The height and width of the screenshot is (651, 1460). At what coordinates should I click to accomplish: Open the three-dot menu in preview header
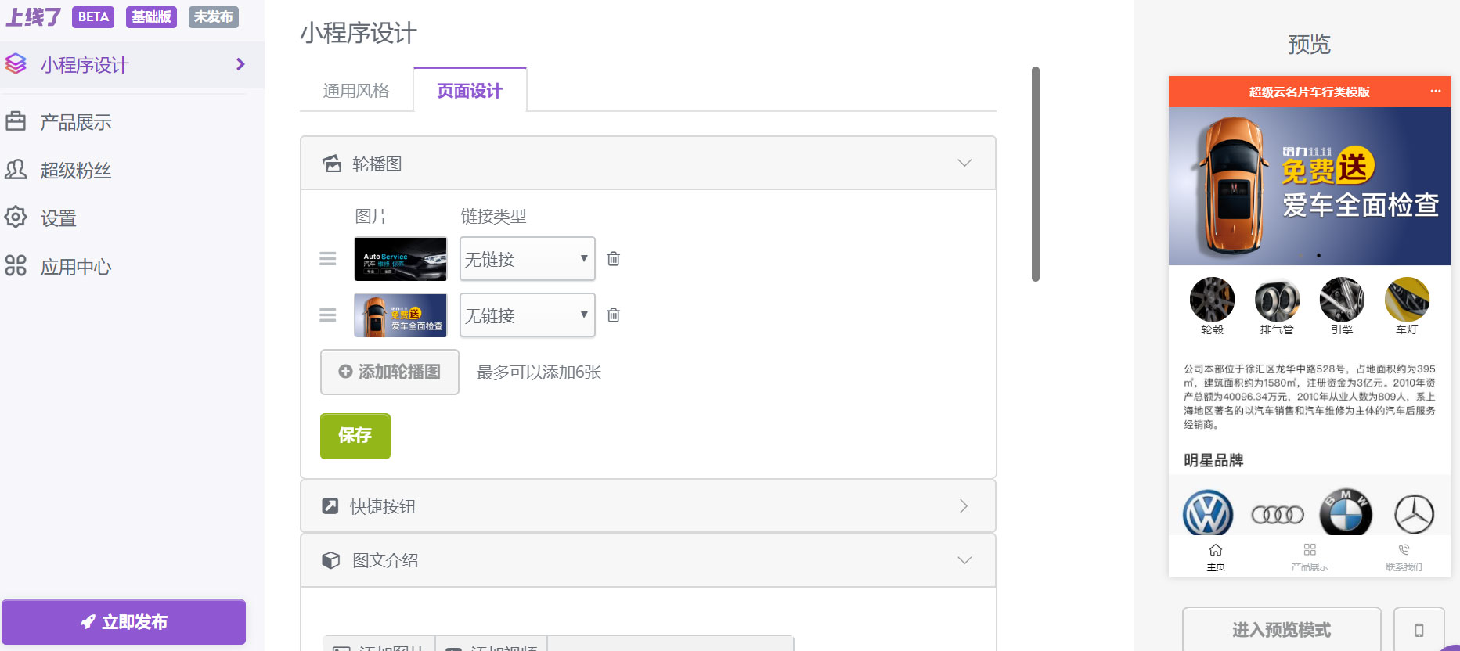click(1435, 92)
